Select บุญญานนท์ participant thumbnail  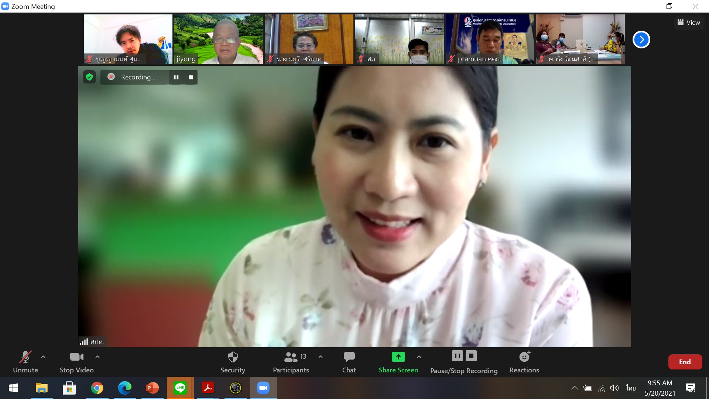pyautogui.click(x=128, y=39)
